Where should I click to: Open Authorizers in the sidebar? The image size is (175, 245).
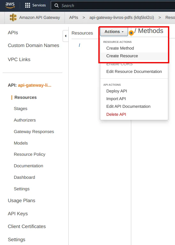[x=25, y=120]
